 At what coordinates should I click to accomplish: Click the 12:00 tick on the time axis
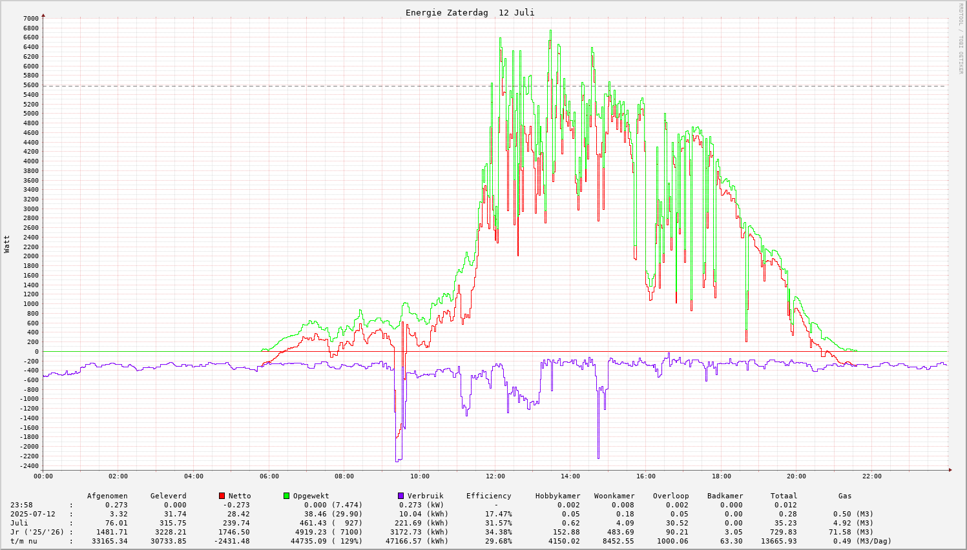(495, 476)
